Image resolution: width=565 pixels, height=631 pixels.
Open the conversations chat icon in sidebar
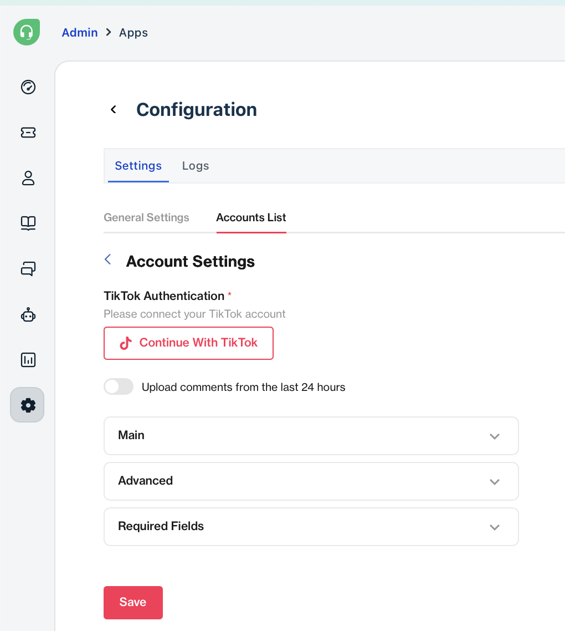click(x=28, y=268)
